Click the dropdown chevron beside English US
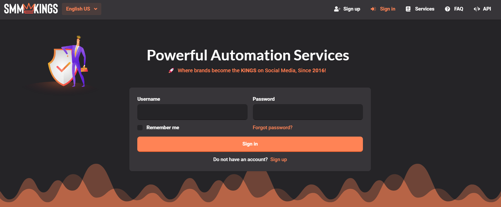The width and height of the screenshot is (501, 207). tap(95, 9)
